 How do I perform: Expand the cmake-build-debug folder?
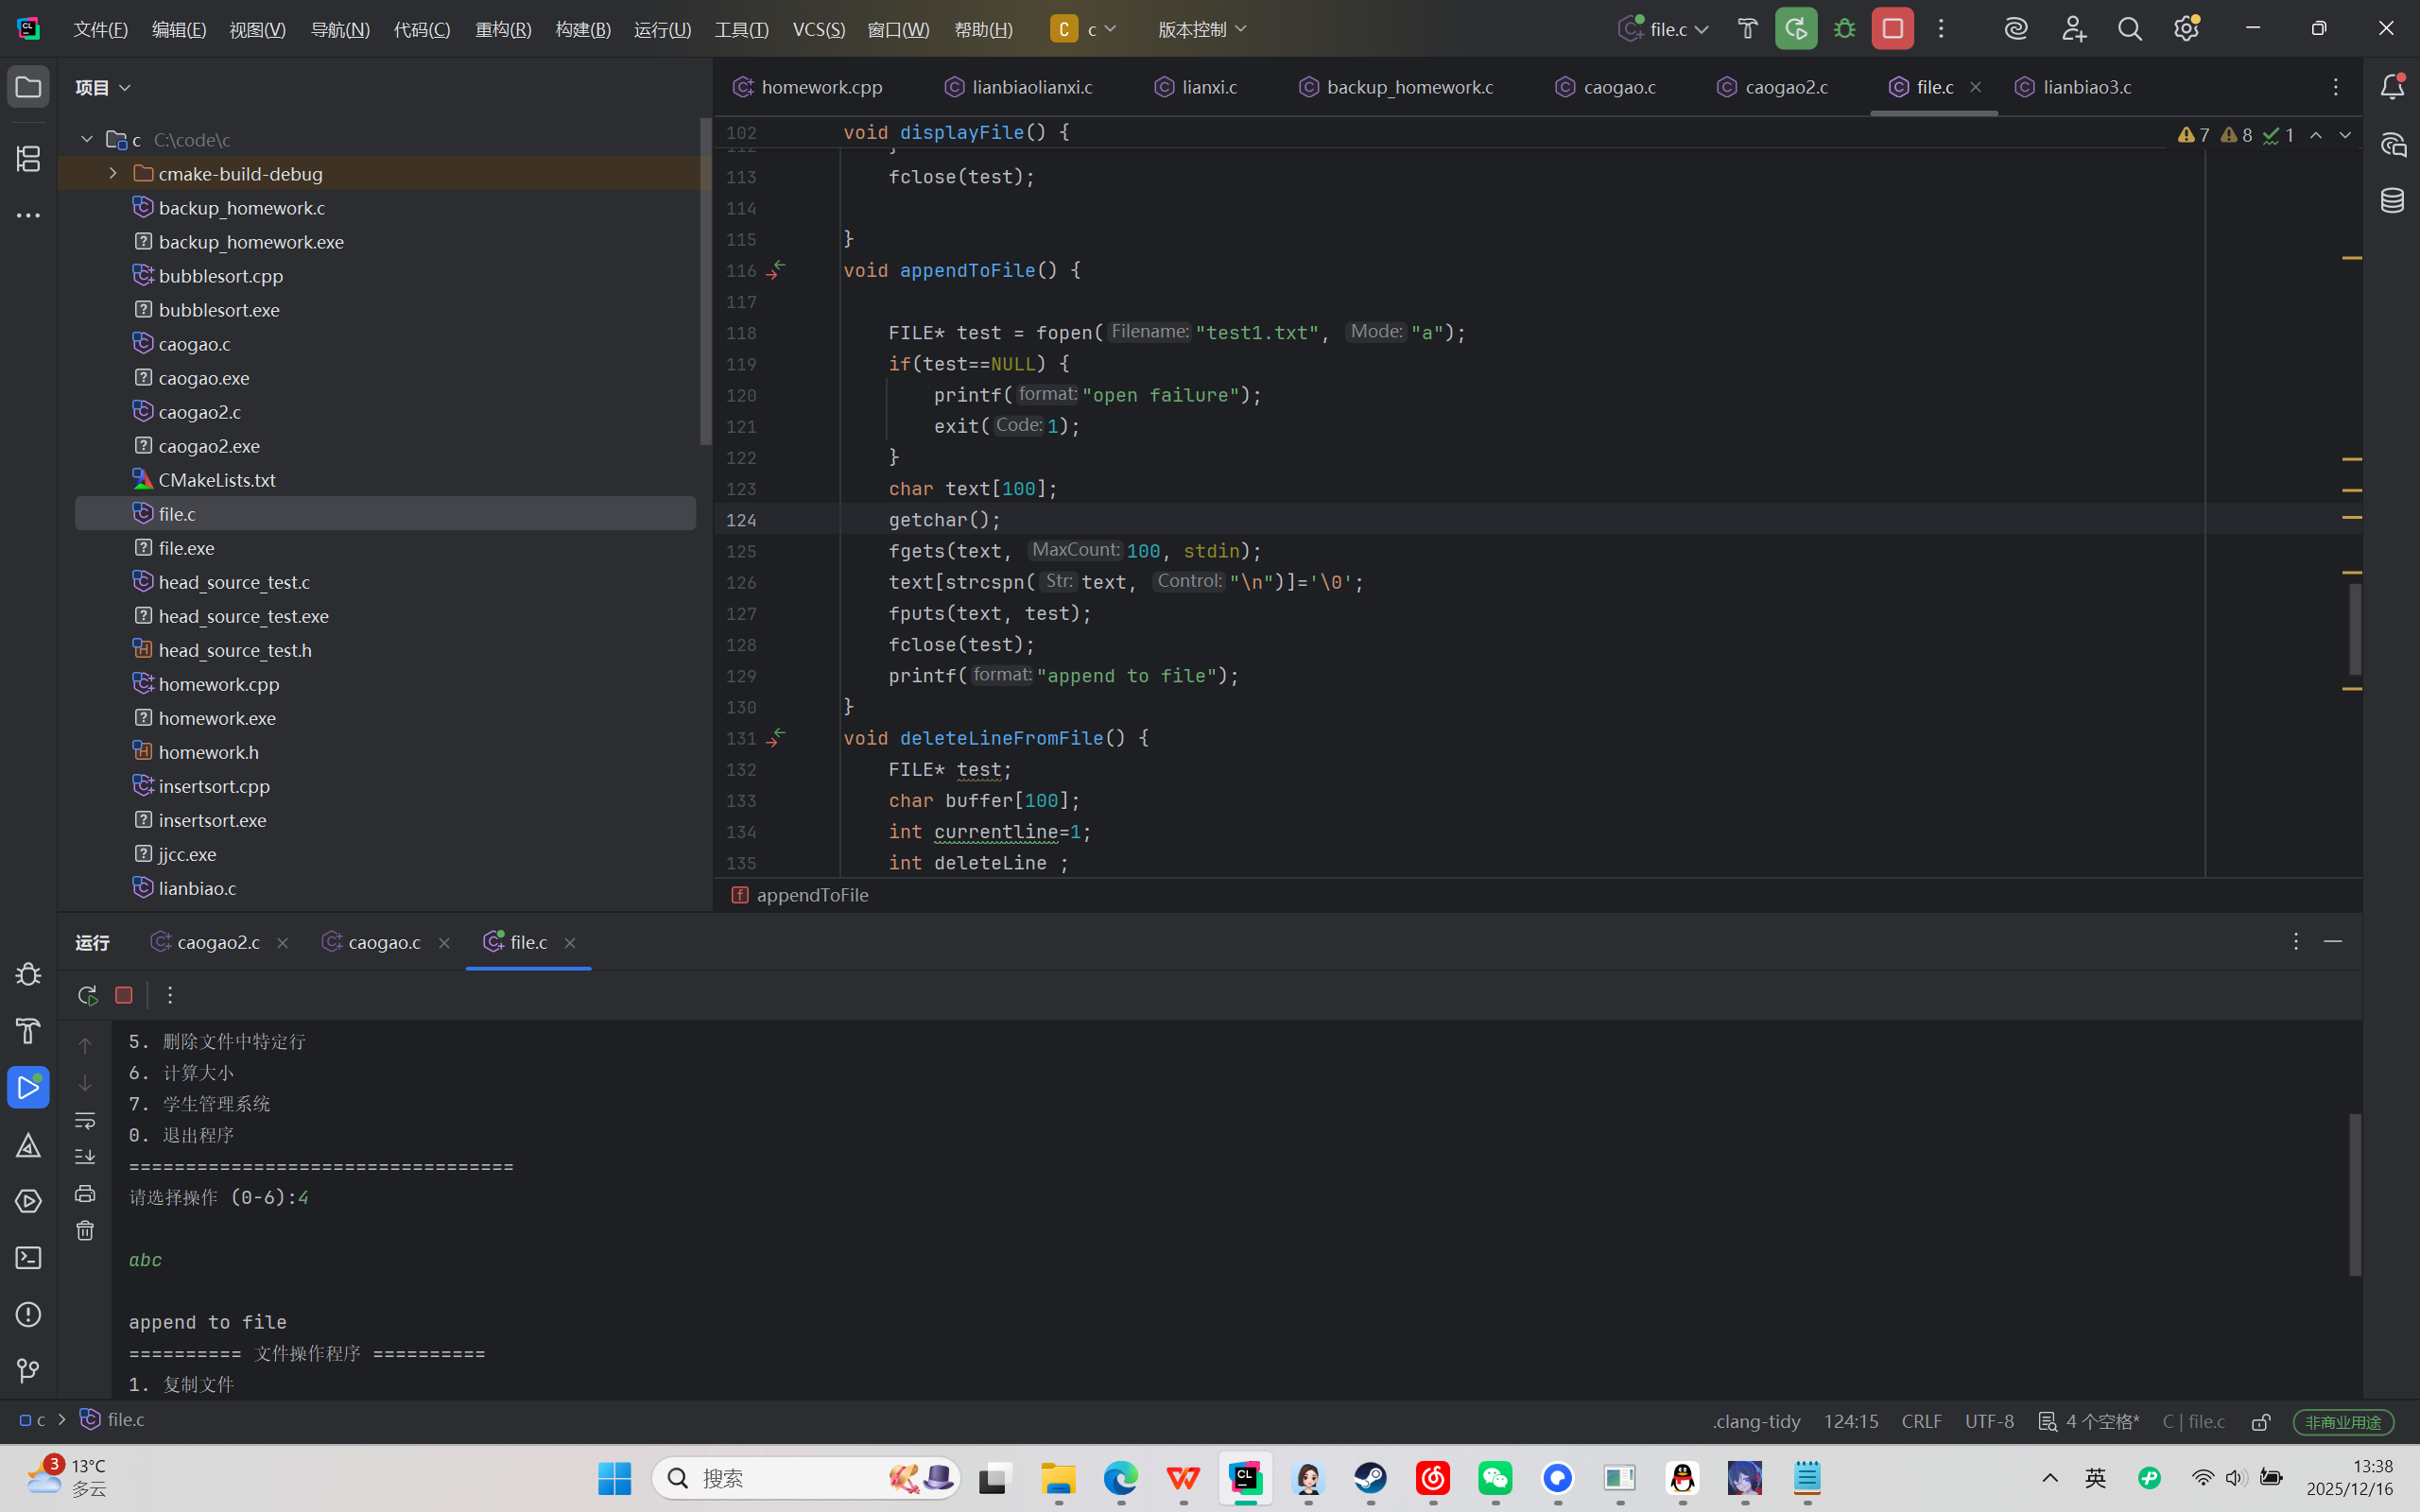pyautogui.click(x=113, y=174)
